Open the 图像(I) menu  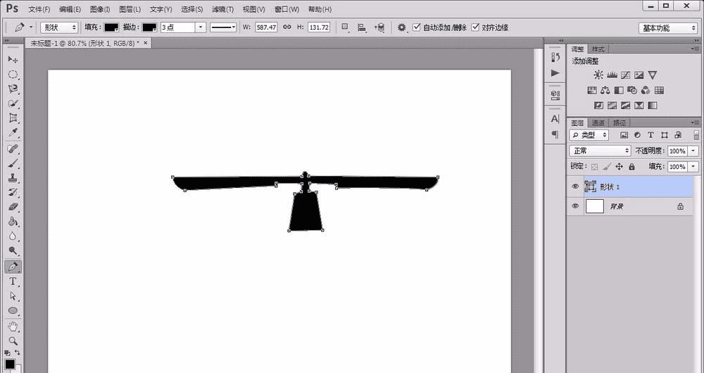coord(100,9)
